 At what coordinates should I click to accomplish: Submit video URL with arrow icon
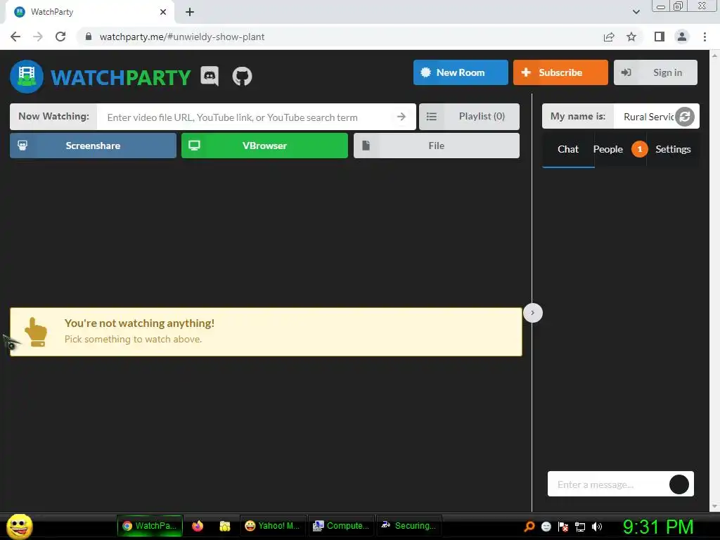tap(401, 117)
